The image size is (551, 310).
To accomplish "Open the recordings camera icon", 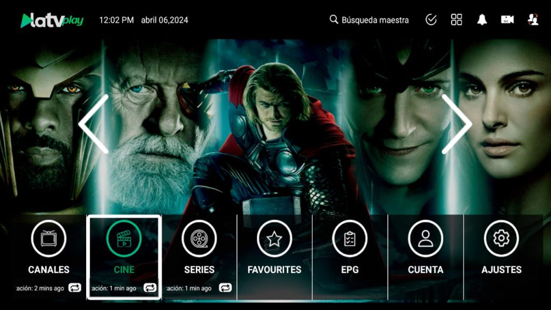I will (507, 20).
